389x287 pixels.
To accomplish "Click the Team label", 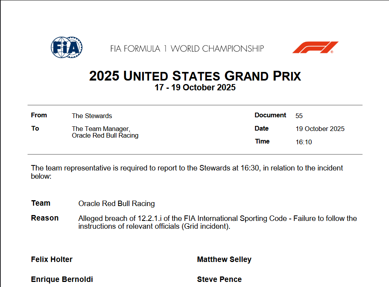I will 41,203.
